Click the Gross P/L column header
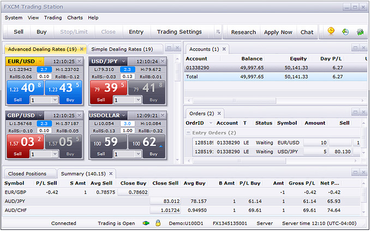 click(x=302, y=183)
